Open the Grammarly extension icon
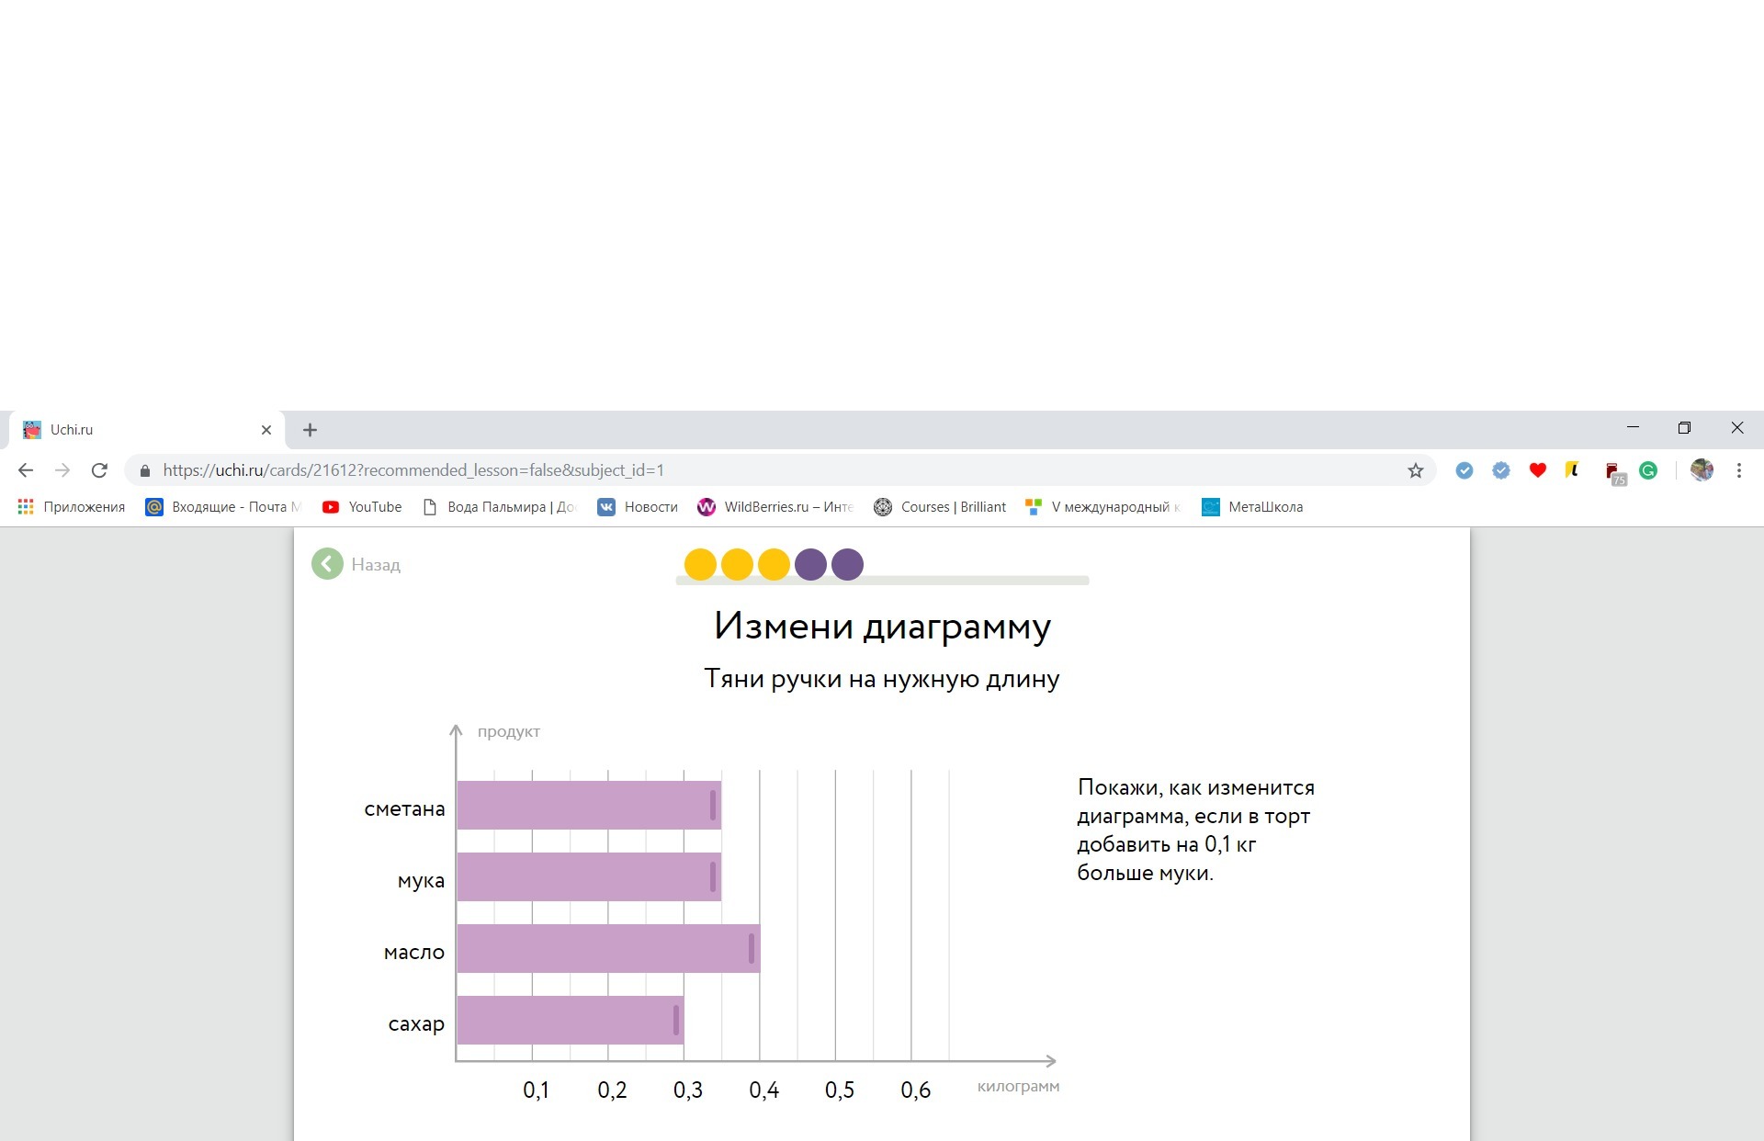 click(x=1648, y=470)
